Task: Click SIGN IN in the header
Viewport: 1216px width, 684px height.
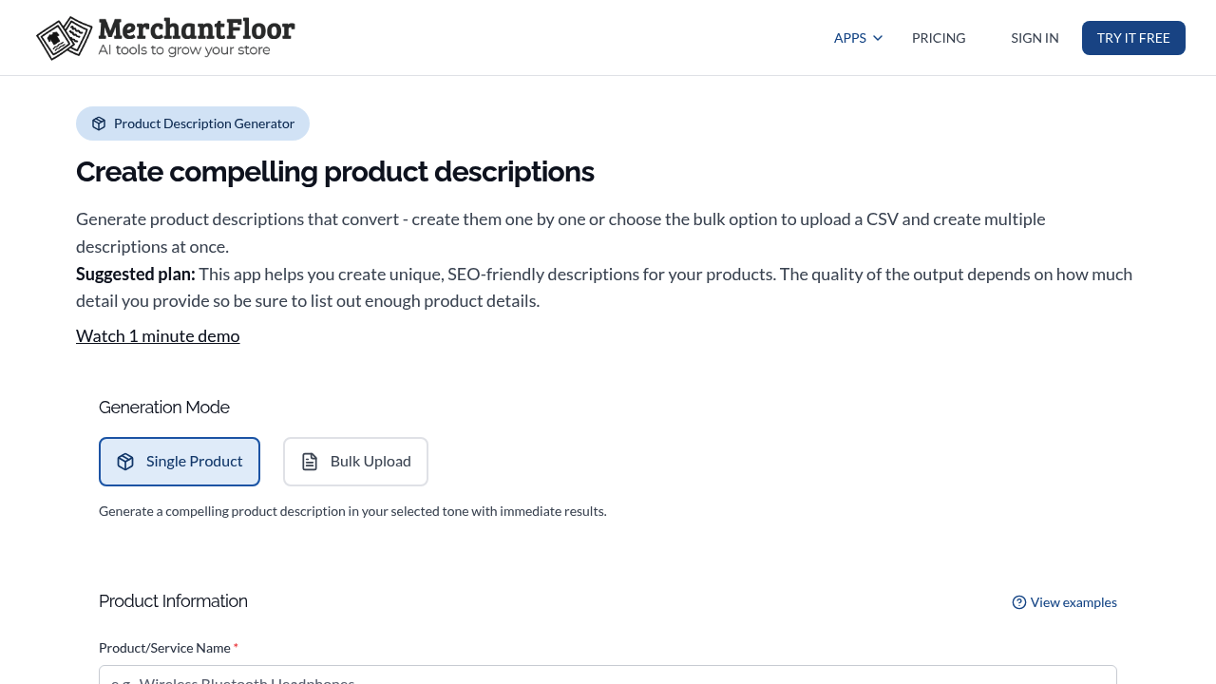Action: tap(1035, 38)
